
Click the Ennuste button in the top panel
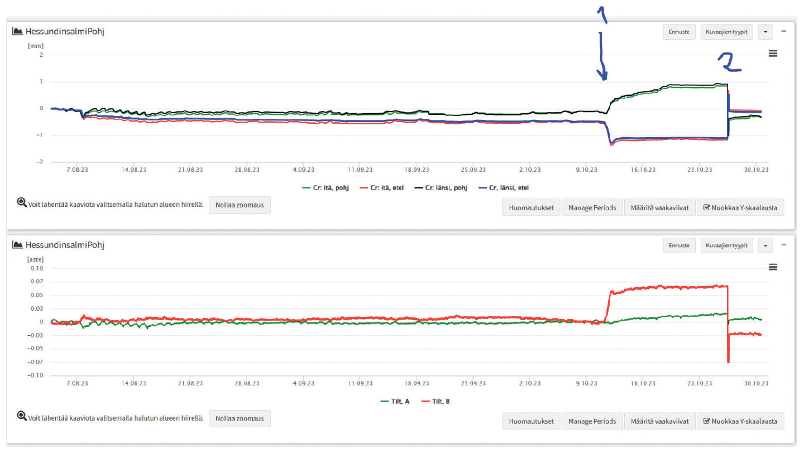point(679,32)
